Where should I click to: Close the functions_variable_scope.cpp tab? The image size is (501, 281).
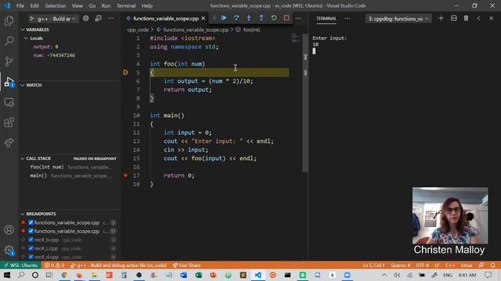(204, 19)
